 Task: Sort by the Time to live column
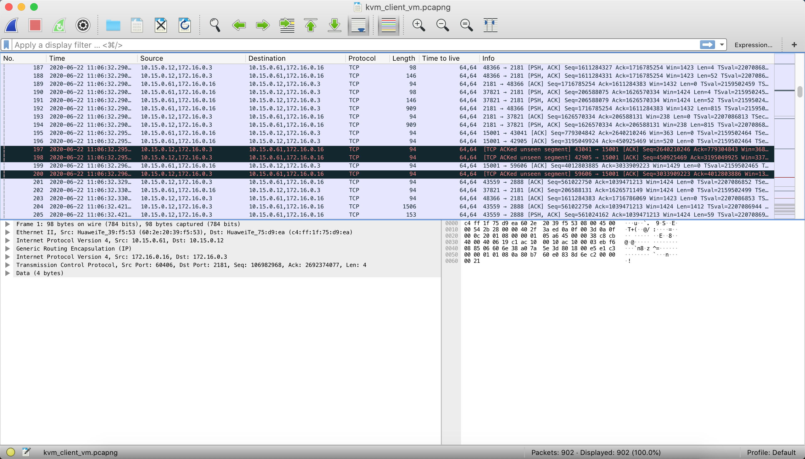pos(441,58)
